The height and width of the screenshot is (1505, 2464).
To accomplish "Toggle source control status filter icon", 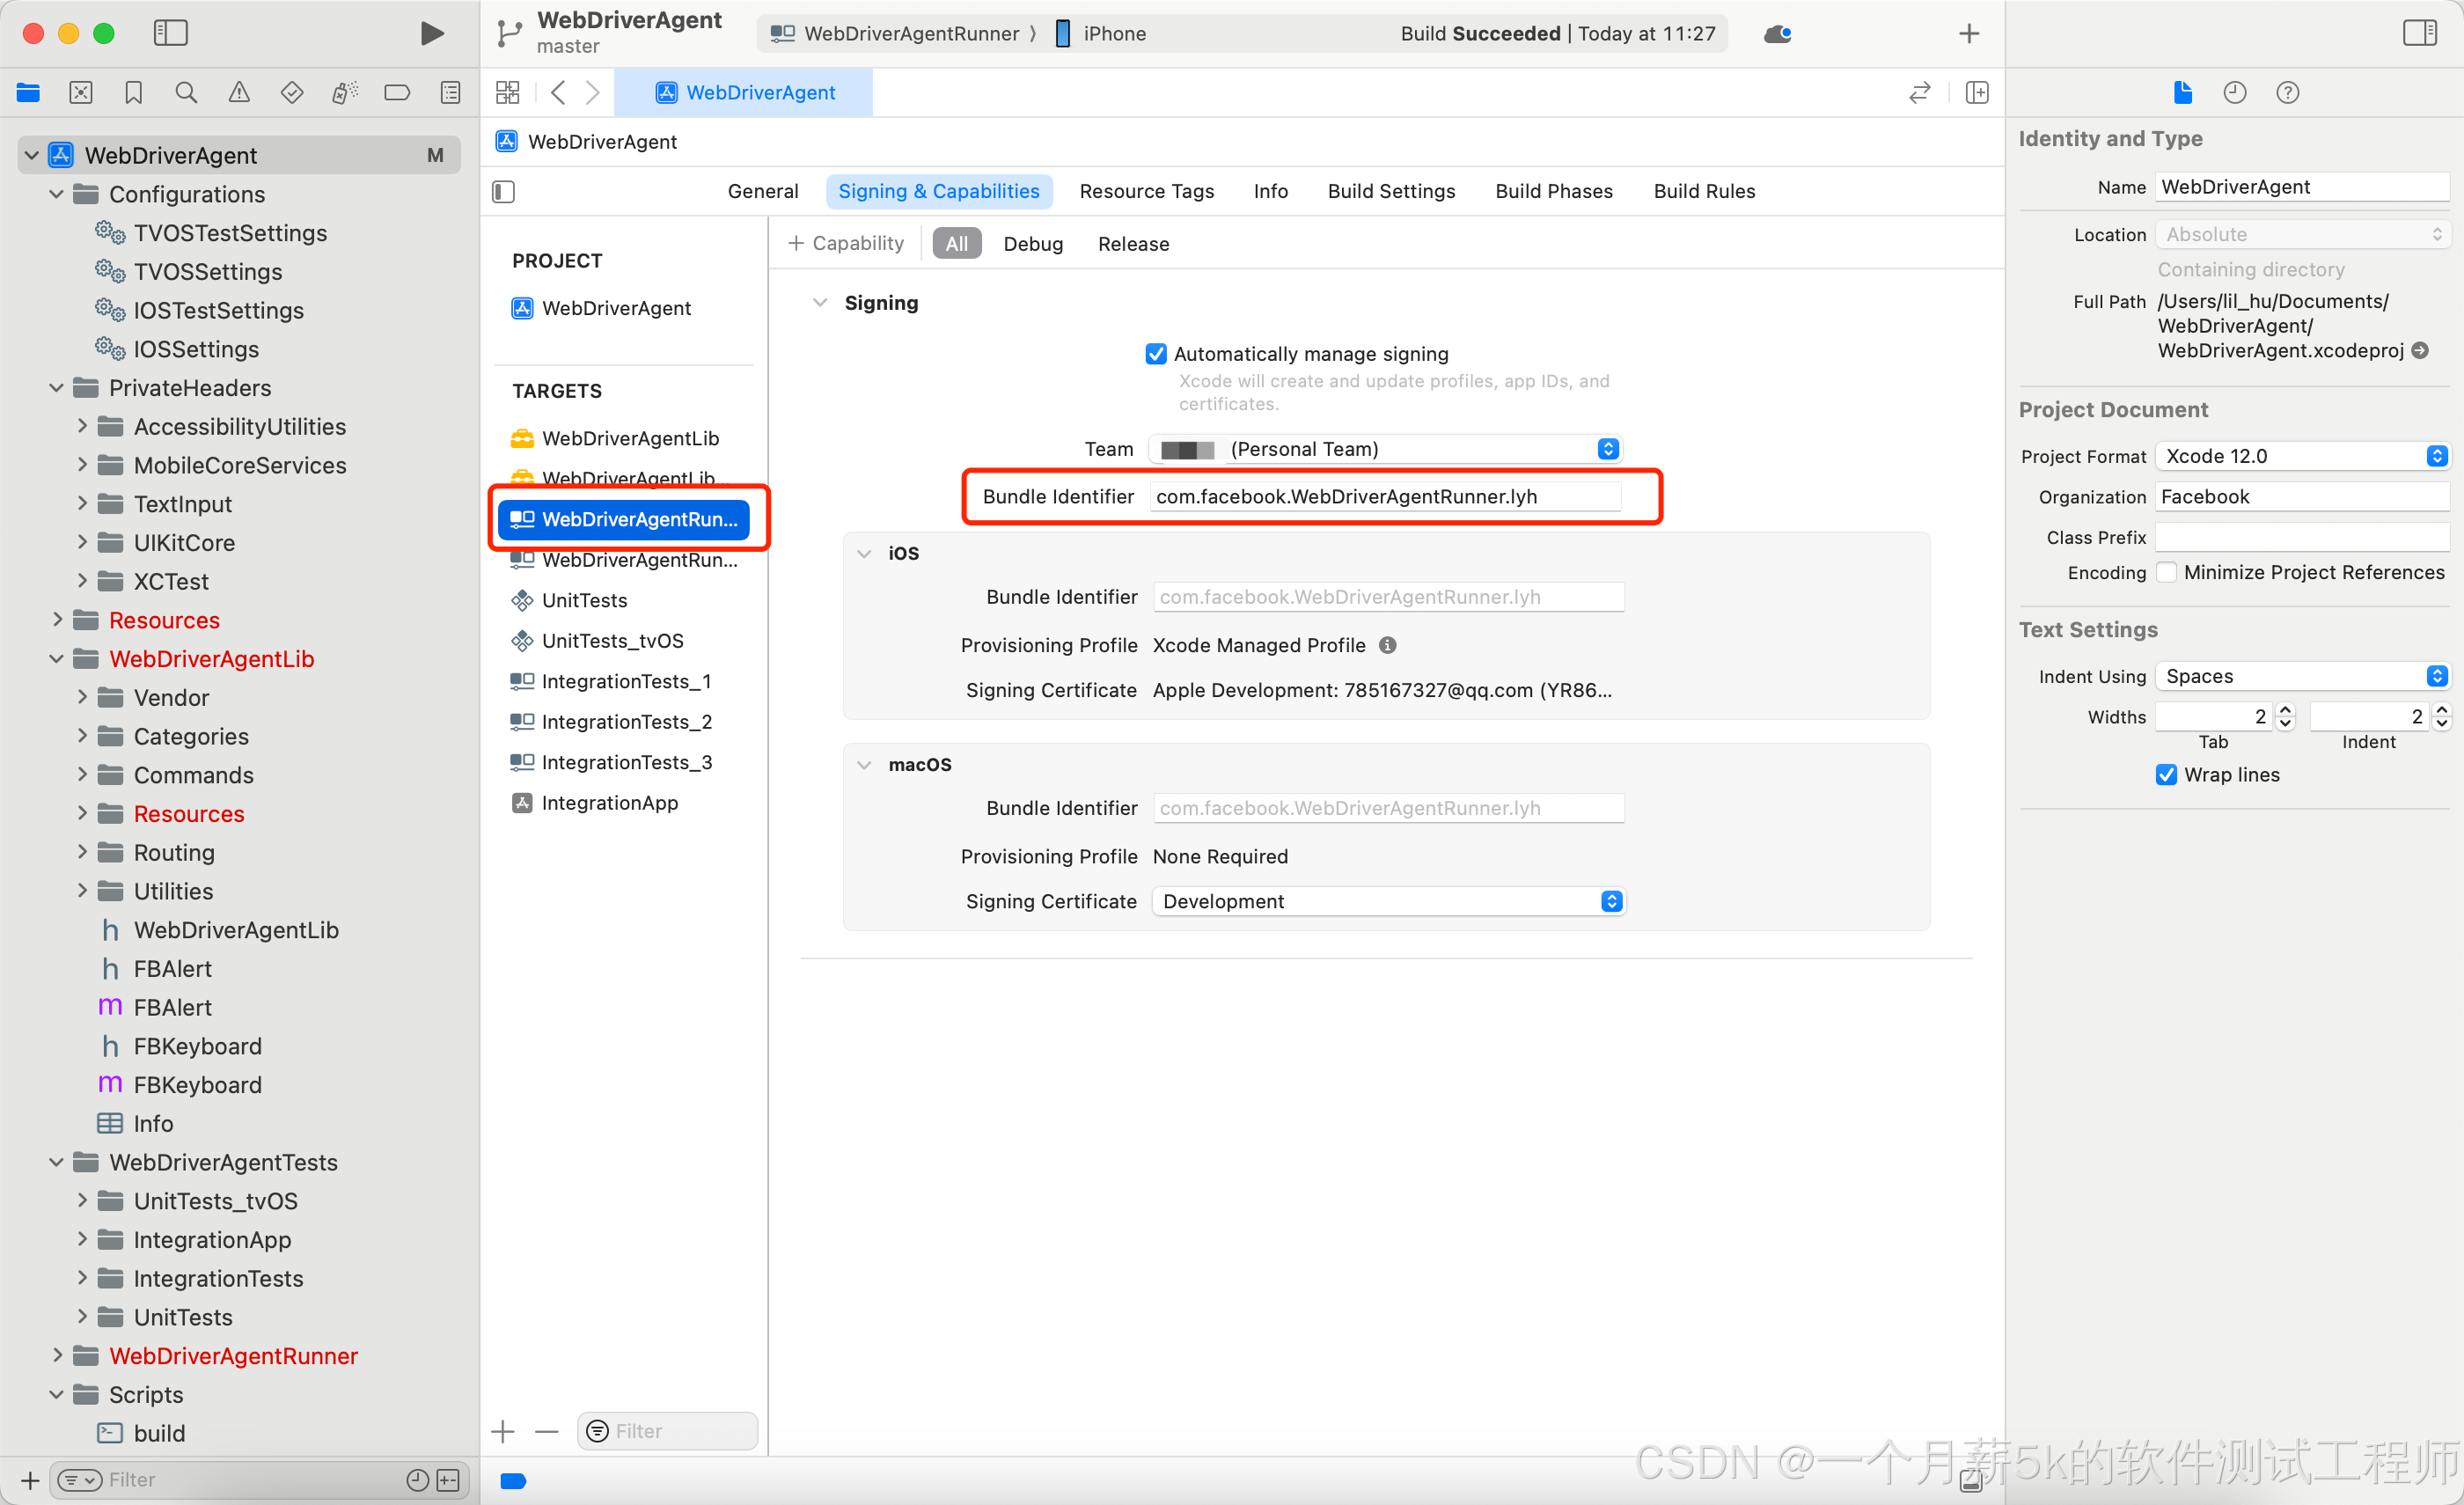I will pos(448,1480).
